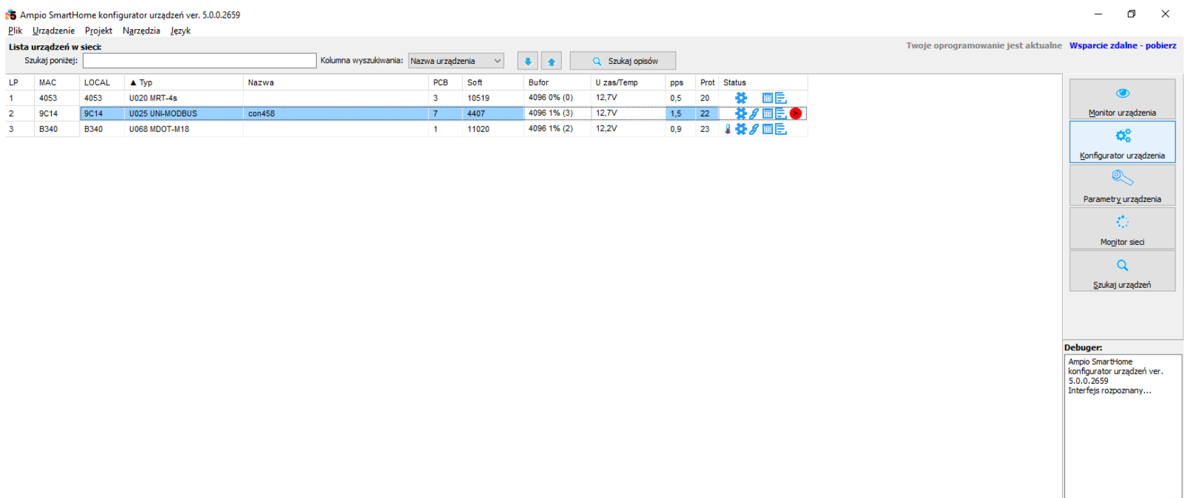Click the PCB column header

[x=445, y=82]
